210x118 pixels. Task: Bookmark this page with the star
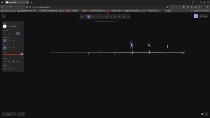167,7
